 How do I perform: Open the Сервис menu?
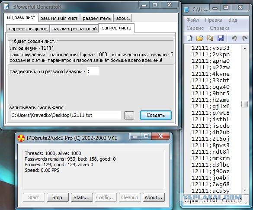[x=195, y=28]
